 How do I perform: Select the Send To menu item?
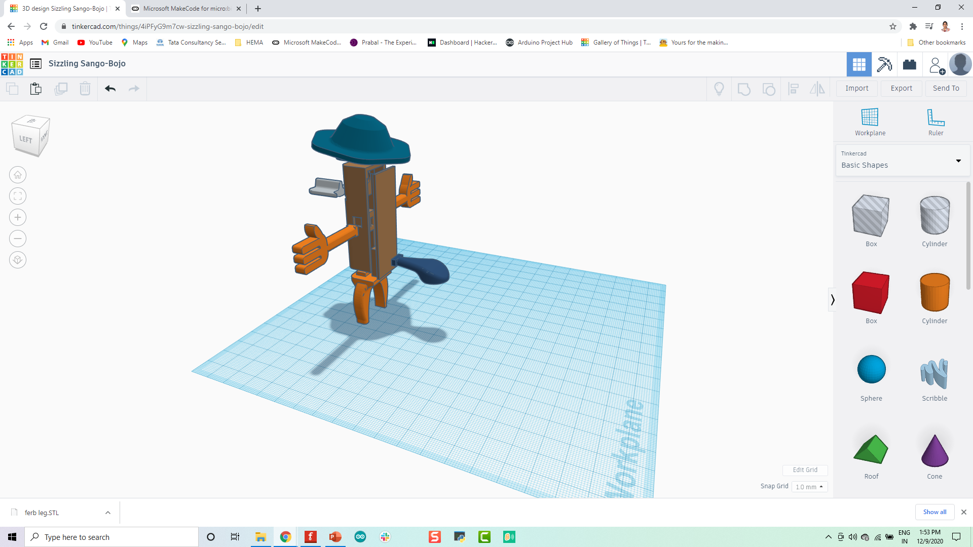pyautogui.click(x=946, y=88)
